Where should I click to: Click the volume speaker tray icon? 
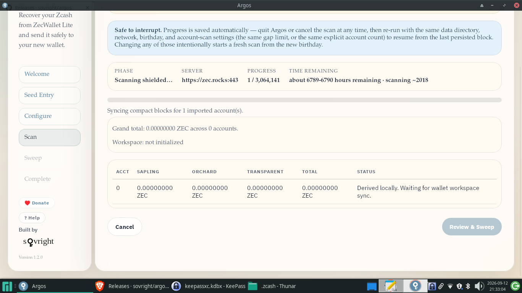point(479,286)
